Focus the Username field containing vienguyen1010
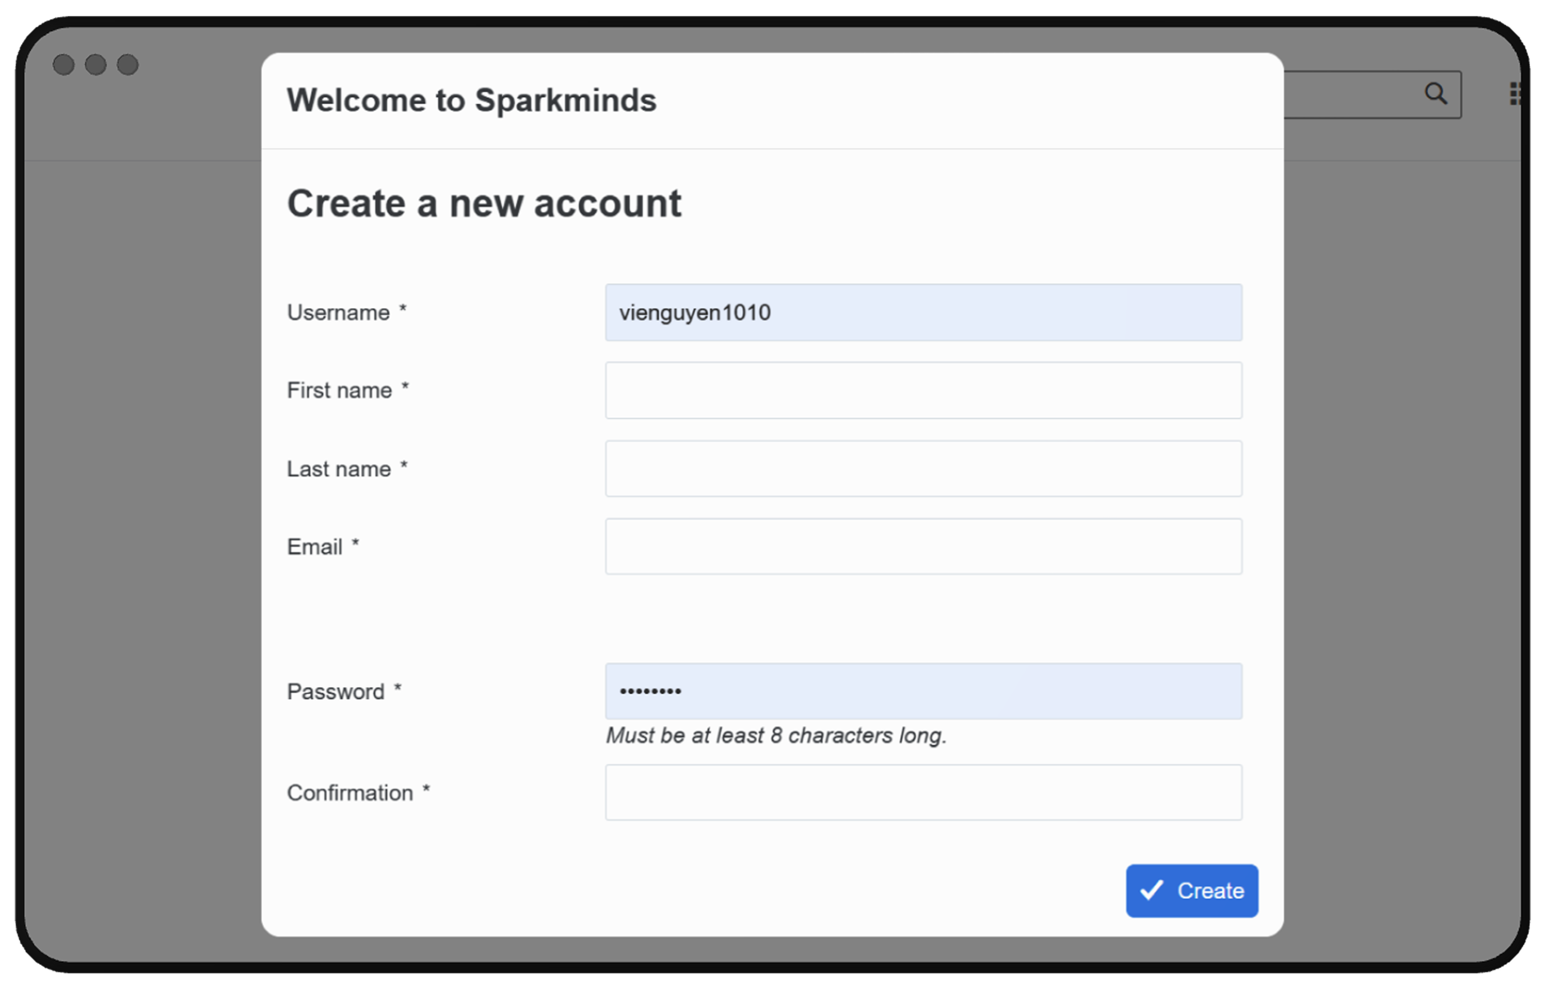The height and width of the screenshot is (992, 1547). click(x=923, y=313)
